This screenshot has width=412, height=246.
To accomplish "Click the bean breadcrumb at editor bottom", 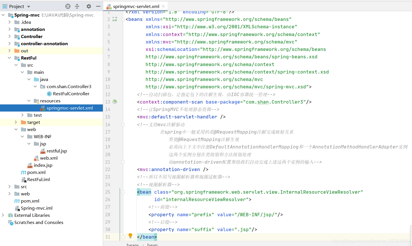I will click(152, 244).
